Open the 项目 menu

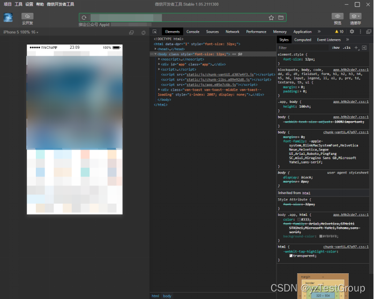pos(8,4)
